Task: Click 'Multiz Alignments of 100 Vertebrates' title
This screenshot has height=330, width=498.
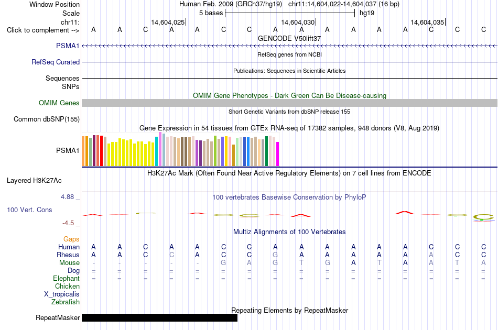Action: tap(289, 232)
